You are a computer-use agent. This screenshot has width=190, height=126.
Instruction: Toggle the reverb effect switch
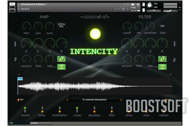pos(25,110)
